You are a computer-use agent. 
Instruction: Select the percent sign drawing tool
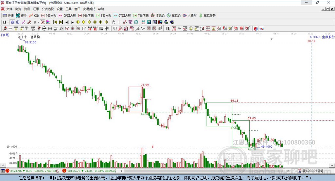click(x=180, y=29)
